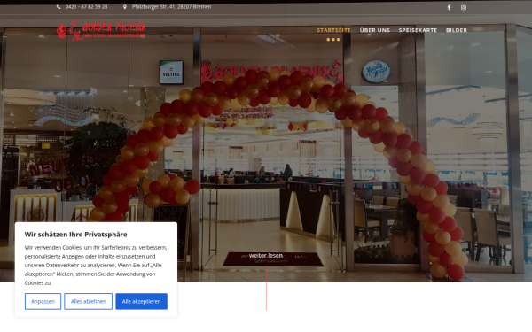This screenshot has width=532, height=332.
Task: Click the weiter lesen link
Action: 266,256
